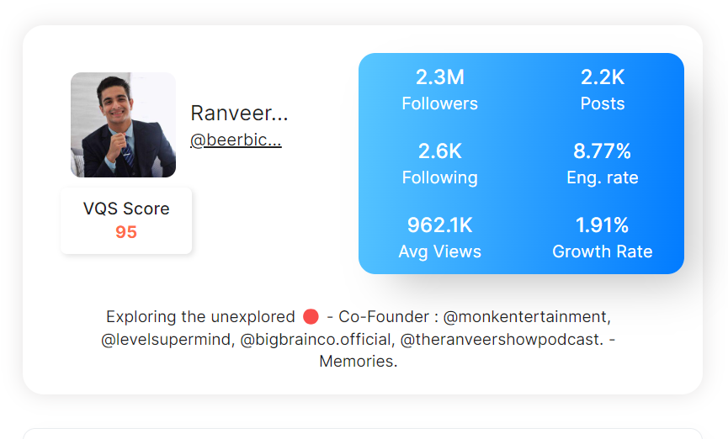This screenshot has height=439, width=728.
Task: Click the 2.2K Posts stat
Action: click(x=603, y=90)
